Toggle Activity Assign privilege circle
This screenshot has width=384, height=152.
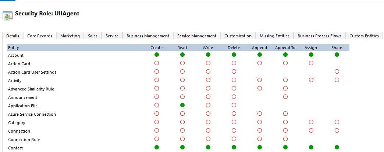311,80
